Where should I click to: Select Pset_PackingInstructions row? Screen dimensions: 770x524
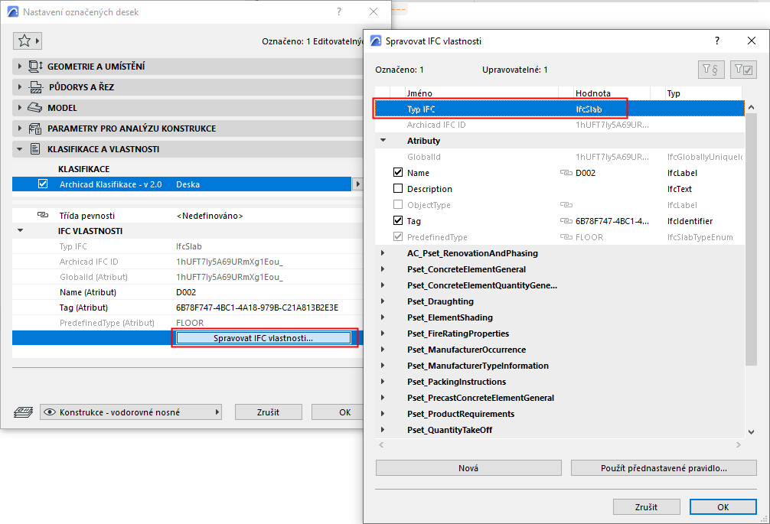(560, 382)
